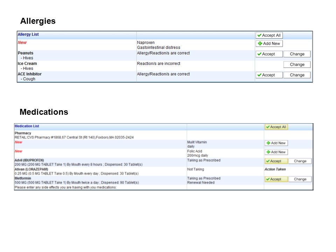Change the Peanuts allergy entry
Screen dimensions: 336x252
(x=297, y=54)
